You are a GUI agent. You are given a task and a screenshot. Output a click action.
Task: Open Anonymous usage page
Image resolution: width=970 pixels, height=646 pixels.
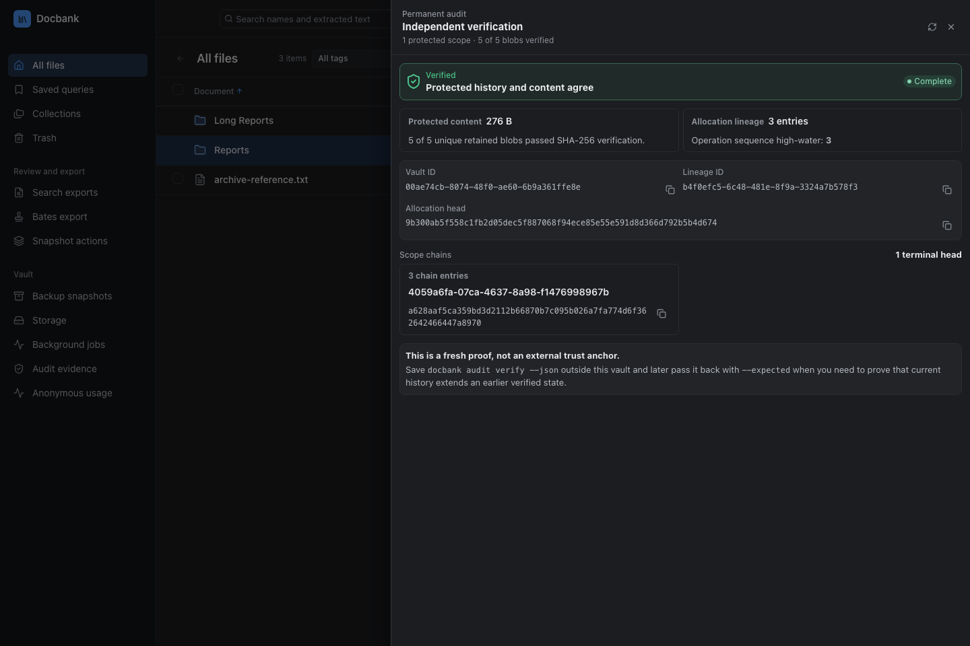(77, 393)
